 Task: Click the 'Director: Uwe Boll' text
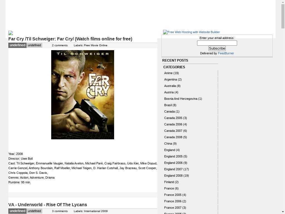point(21,159)
